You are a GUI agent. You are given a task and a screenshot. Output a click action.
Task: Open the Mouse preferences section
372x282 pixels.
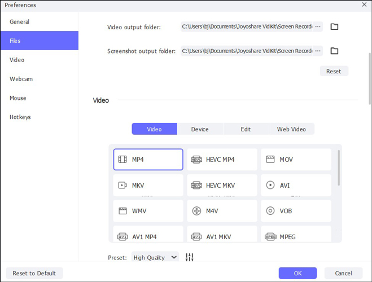pyautogui.click(x=40, y=98)
